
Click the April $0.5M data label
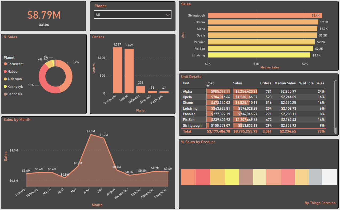coord(65,175)
